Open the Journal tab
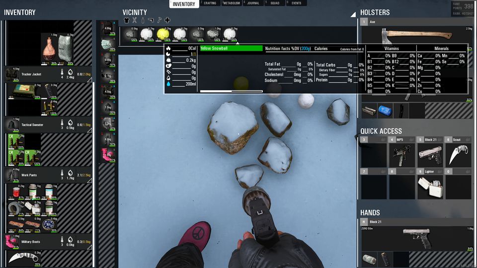The image size is (477, 268). point(253,3)
